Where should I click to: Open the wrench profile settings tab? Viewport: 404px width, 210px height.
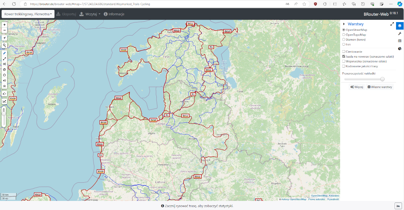coord(400,34)
